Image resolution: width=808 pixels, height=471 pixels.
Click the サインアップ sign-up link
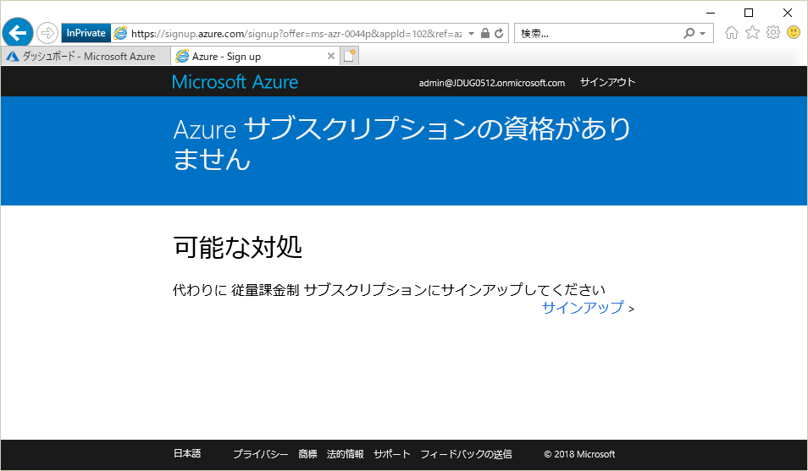(x=583, y=307)
